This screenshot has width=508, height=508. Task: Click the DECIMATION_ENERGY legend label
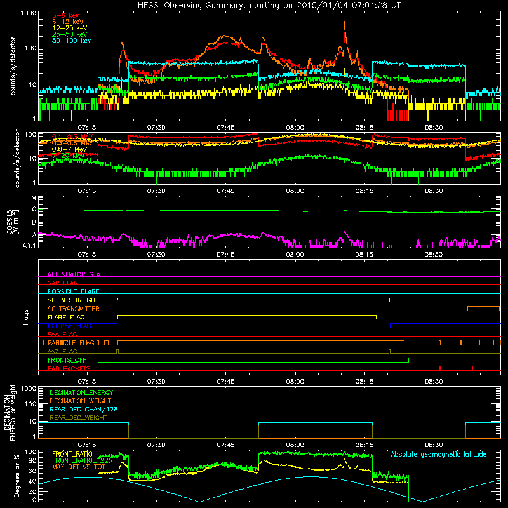(81, 392)
